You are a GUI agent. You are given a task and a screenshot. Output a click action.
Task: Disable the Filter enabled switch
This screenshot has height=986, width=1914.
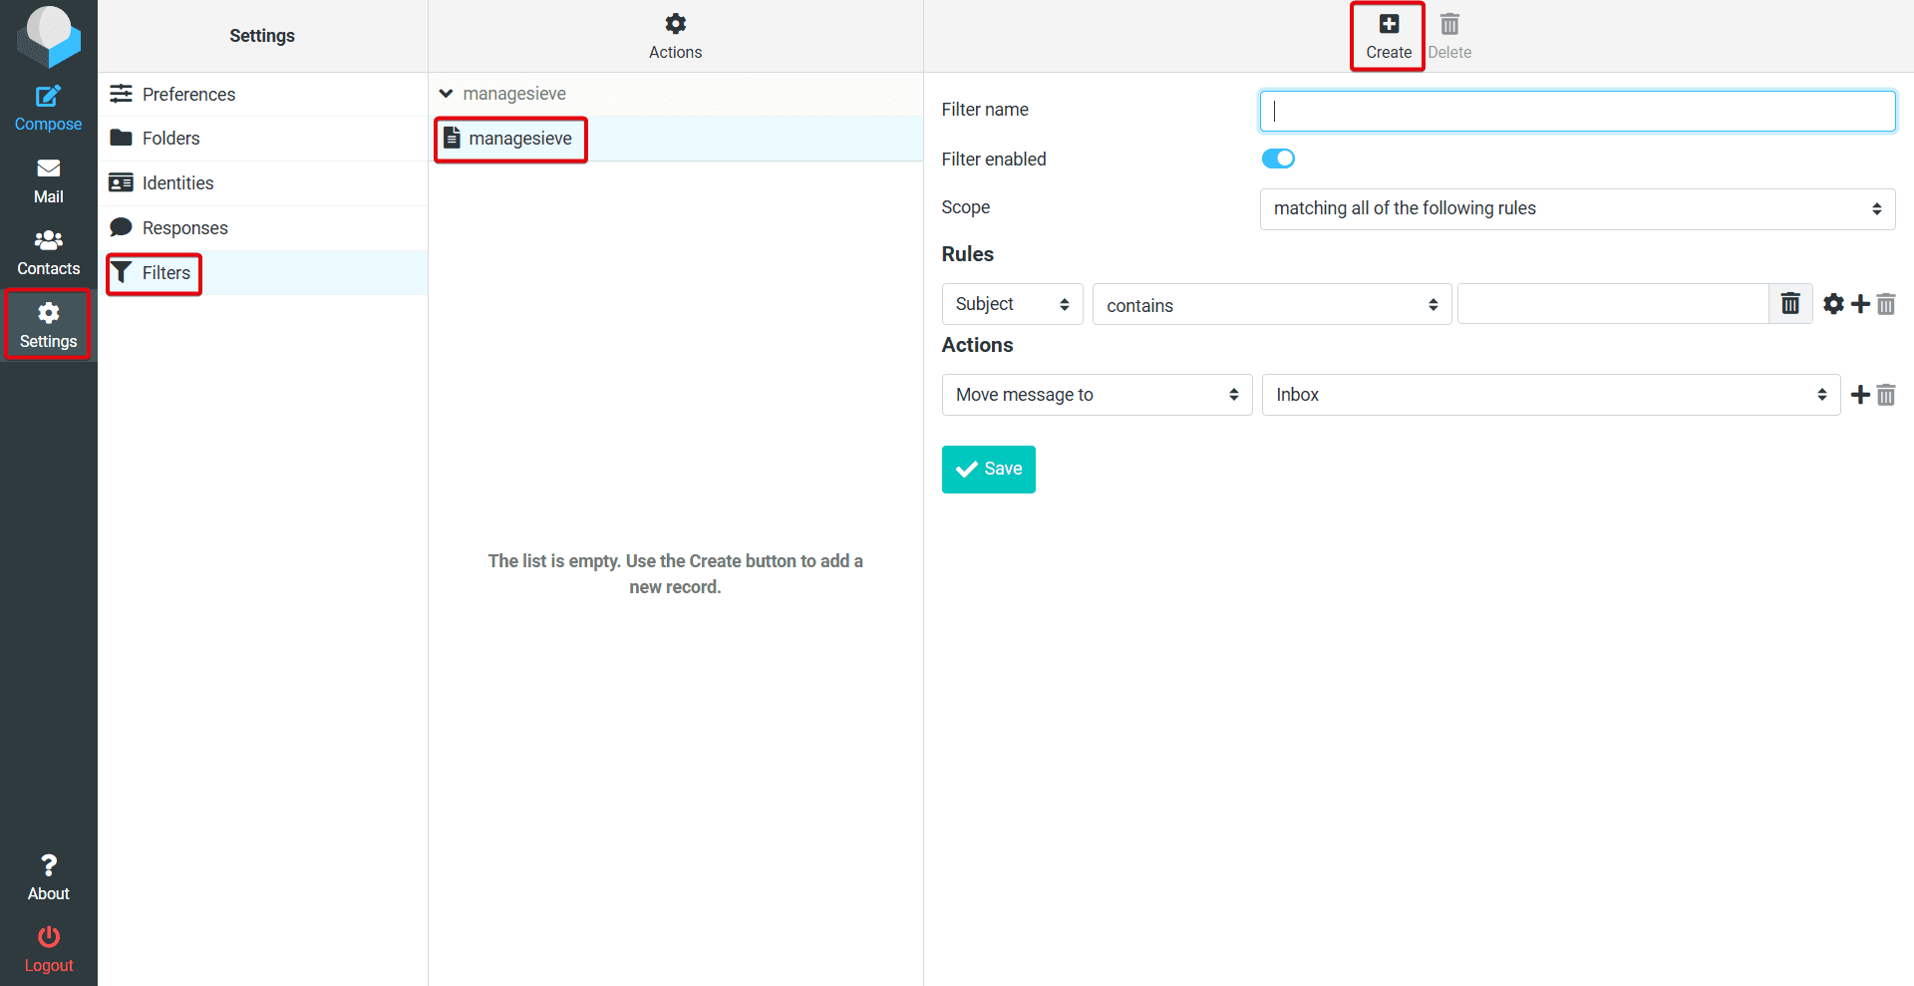pos(1278,158)
